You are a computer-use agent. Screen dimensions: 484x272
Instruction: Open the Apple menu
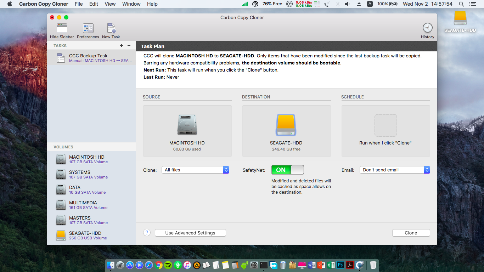(x=10, y=4)
